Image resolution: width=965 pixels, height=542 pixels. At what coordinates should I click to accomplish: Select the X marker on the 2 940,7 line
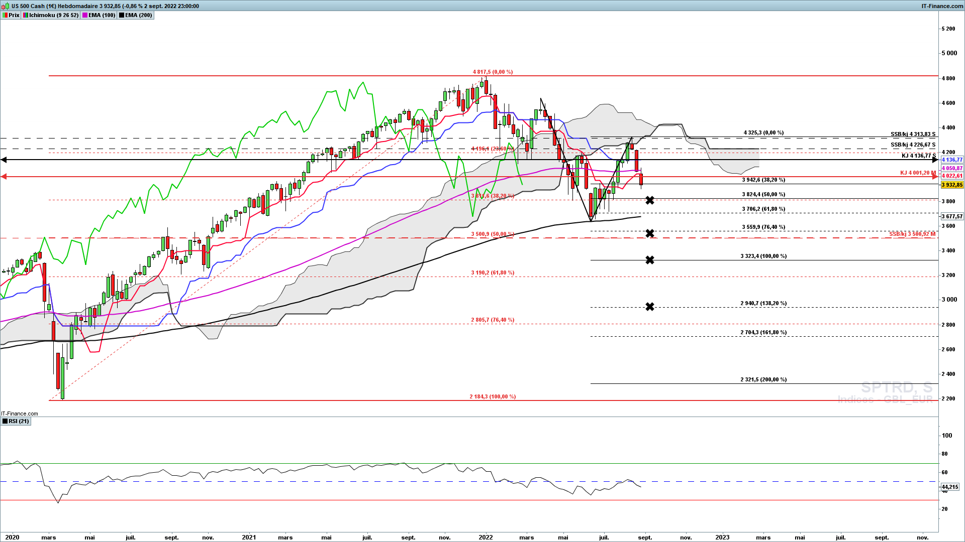[650, 307]
